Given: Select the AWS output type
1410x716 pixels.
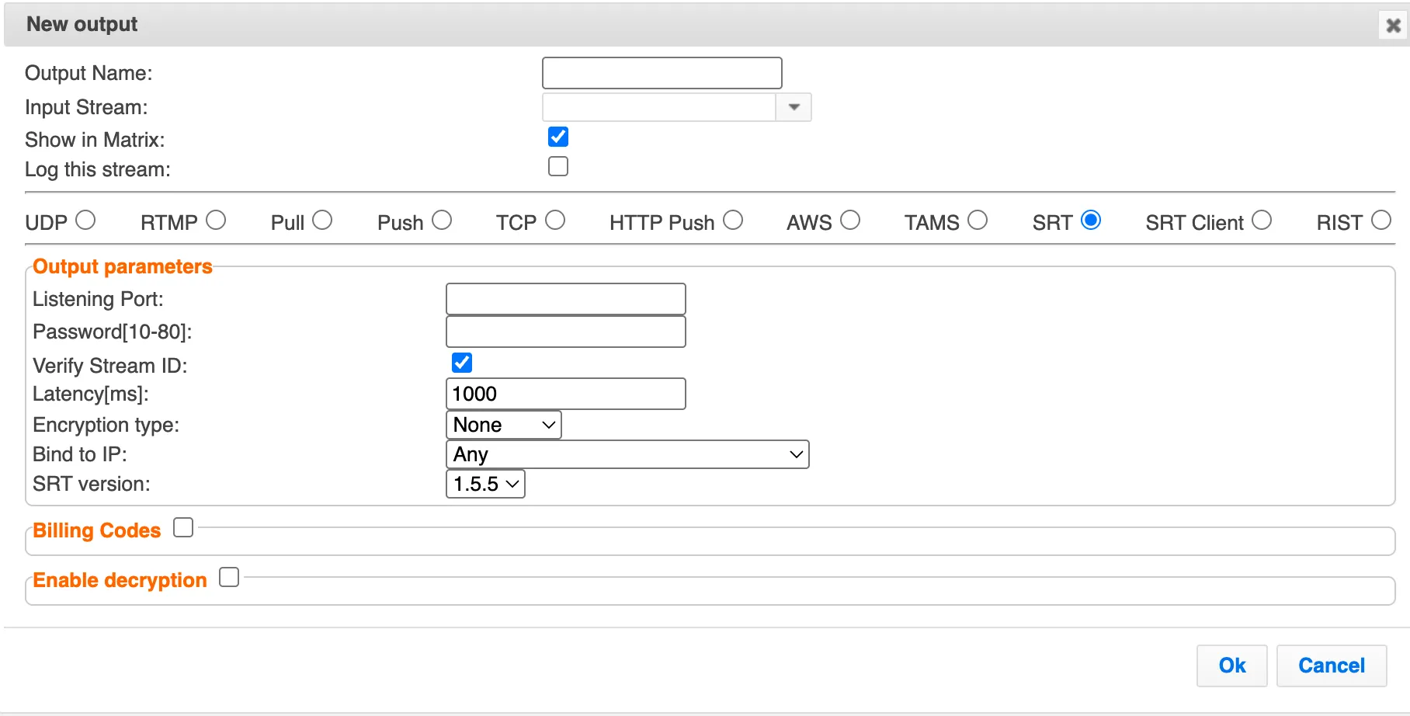Looking at the screenshot, I should pos(850,221).
